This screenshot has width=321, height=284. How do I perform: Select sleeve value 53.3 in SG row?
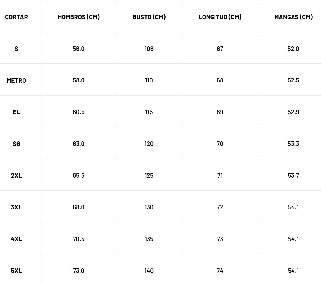coord(293,144)
